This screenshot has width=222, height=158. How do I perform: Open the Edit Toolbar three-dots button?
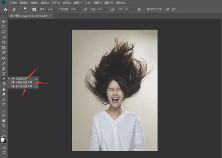4,131
